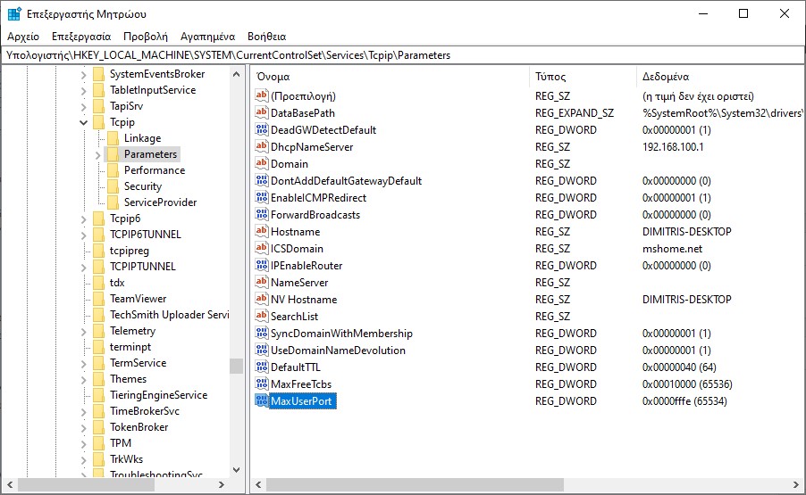Click the values pane scroll-left arrow

(258, 484)
